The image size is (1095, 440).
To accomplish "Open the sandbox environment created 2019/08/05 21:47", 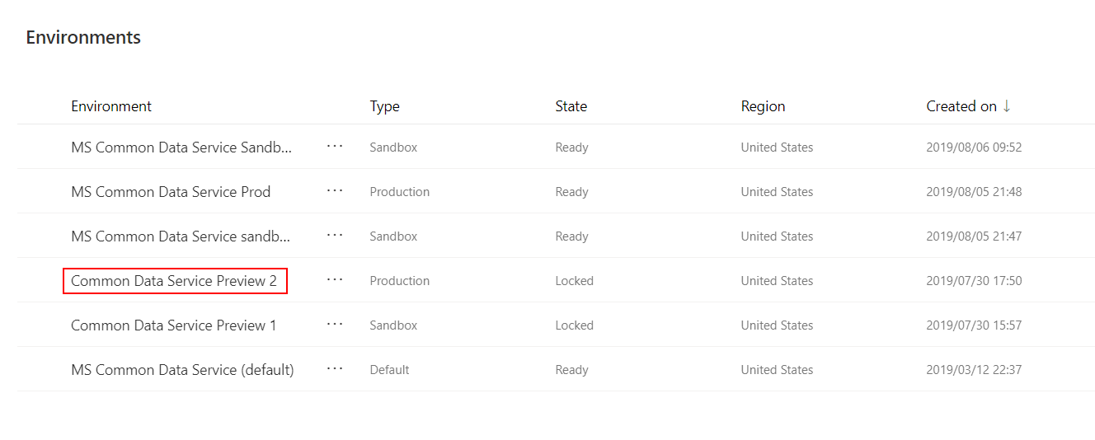I will pyautogui.click(x=181, y=236).
